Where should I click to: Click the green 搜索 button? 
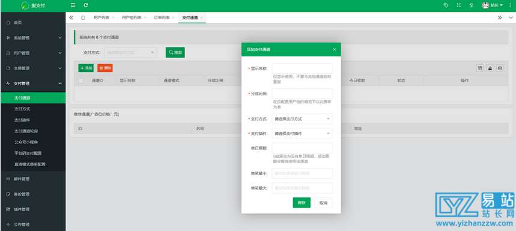(175, 53)
